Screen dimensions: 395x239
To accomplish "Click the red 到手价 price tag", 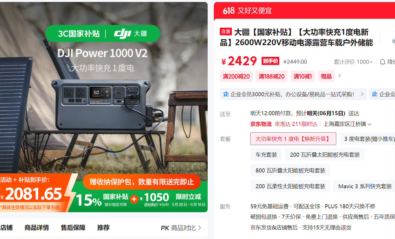I will 270,61.
